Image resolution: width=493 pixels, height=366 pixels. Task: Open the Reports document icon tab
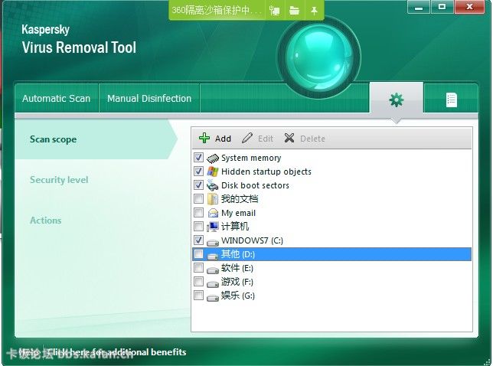coord(451,100)
